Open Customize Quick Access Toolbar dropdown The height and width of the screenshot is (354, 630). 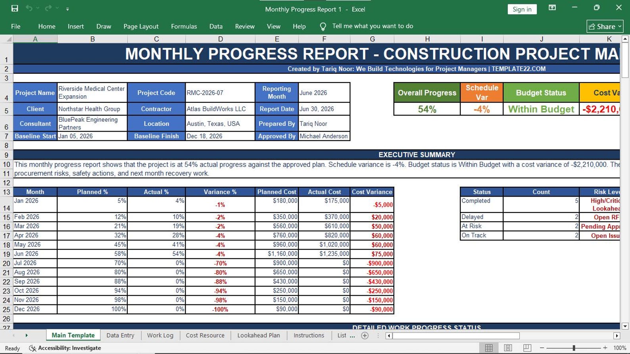[67, 9]
